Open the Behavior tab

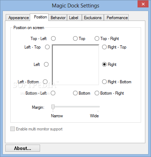[x=58, y=18]
